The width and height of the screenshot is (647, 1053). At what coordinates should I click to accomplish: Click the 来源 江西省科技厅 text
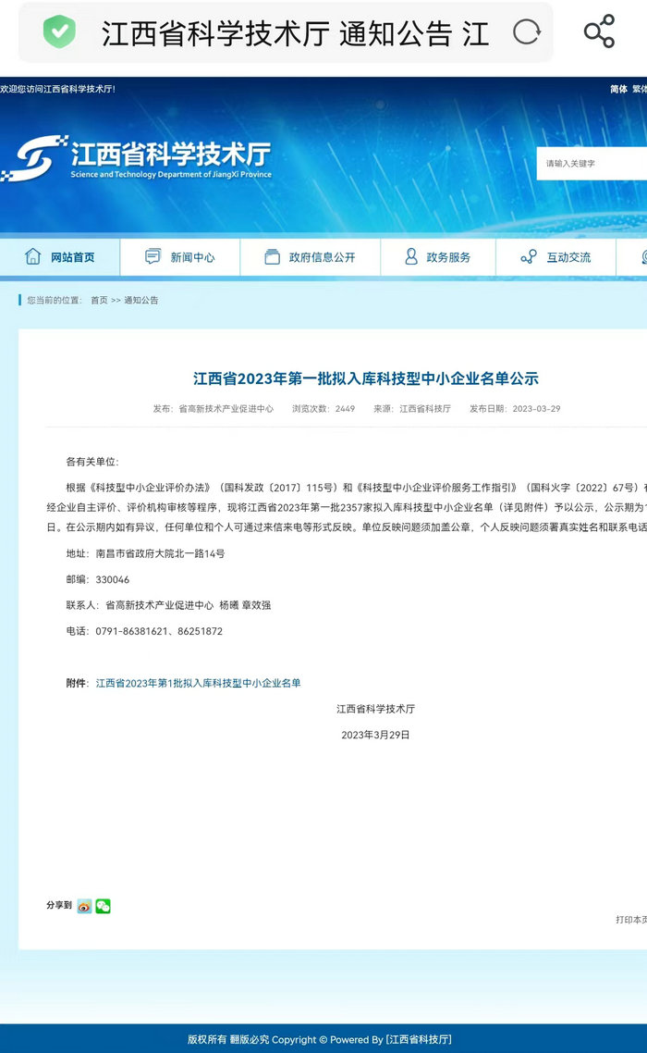click(412, 408)
